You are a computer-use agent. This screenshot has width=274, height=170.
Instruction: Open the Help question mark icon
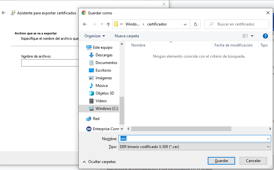click(265, 36)
